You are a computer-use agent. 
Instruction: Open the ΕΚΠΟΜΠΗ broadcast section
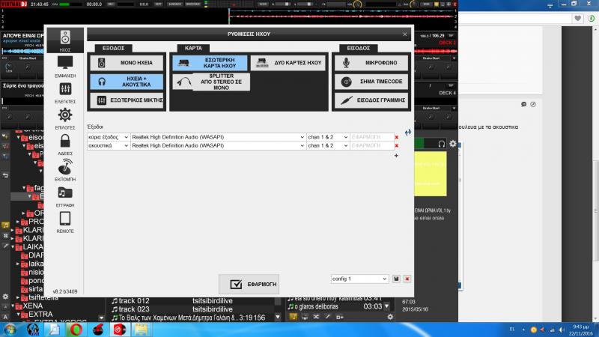(x=65, y=169)
